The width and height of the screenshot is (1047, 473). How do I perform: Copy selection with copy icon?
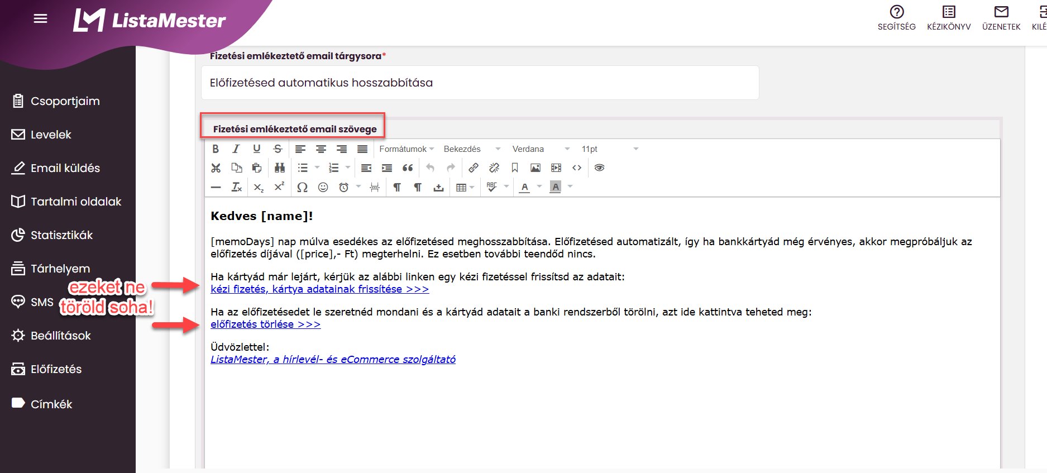pos(236,168)
